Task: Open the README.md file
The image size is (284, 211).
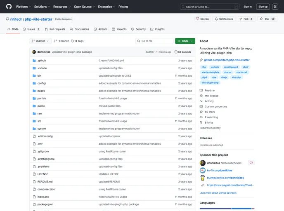Action: pyautogui.click(x=45, y=181)
